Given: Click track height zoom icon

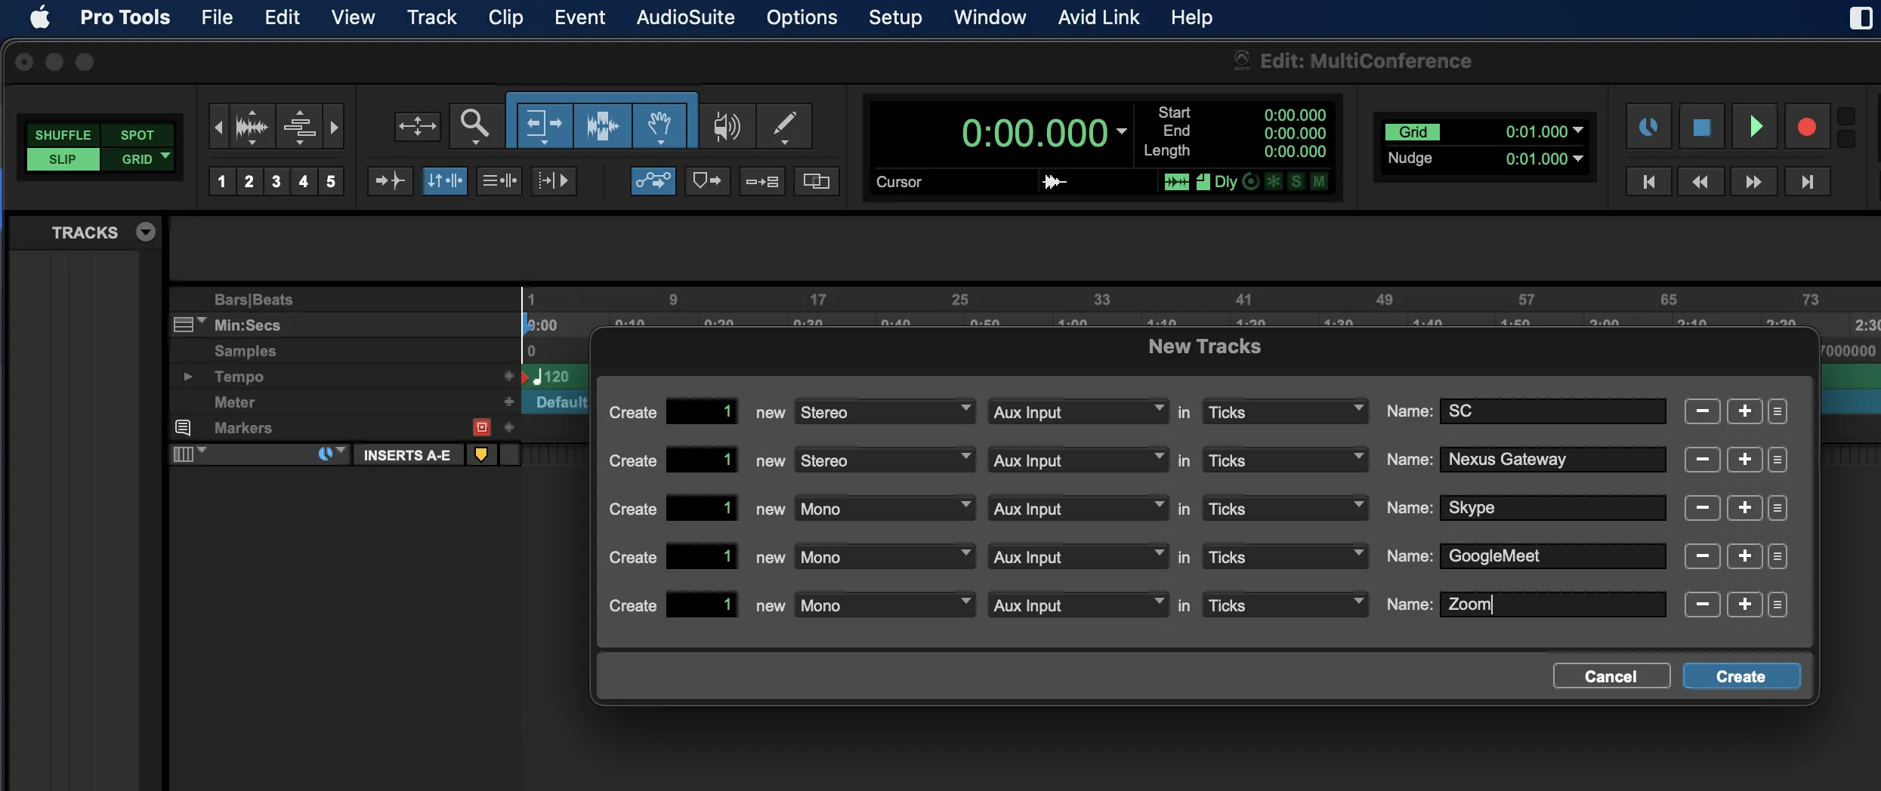Looking at the screenshot, I should (x=300, y=125).
